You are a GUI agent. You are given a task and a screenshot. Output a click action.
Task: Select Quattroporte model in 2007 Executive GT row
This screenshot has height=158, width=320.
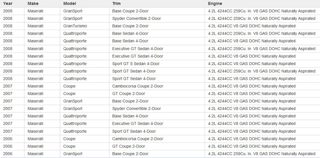click(x=75, y=123)
